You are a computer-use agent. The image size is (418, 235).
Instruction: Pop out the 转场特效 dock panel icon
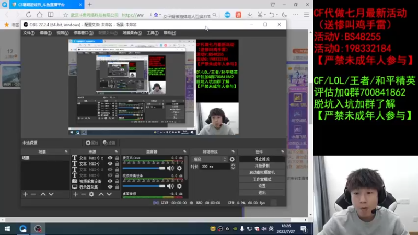(233, 151)
